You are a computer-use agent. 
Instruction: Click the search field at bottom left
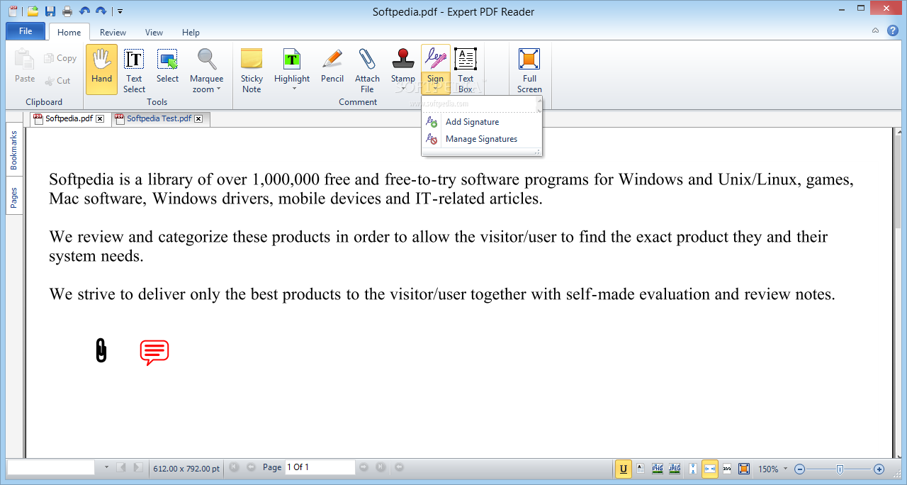pos(51,467)
